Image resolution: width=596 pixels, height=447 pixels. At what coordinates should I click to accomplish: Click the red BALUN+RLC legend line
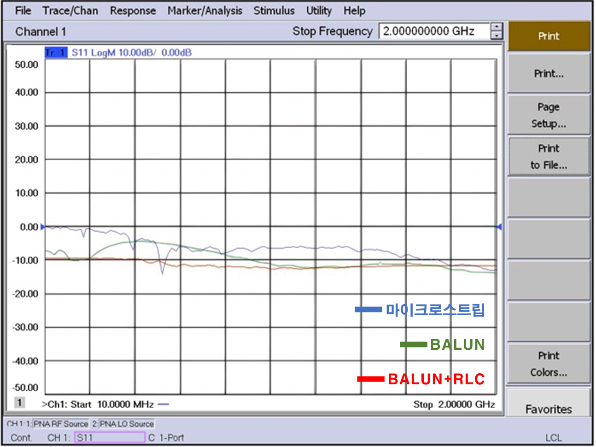point(370,379)
